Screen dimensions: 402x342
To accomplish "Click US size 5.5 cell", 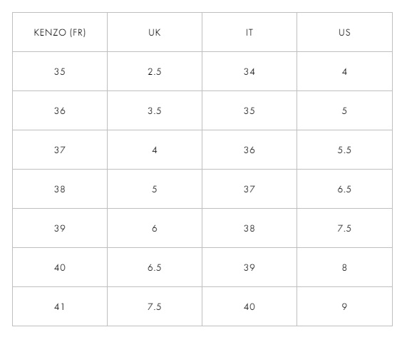I will click(x=344, y=150).
